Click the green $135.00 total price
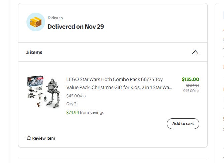 pyautogui.click(x=190, y=79)
